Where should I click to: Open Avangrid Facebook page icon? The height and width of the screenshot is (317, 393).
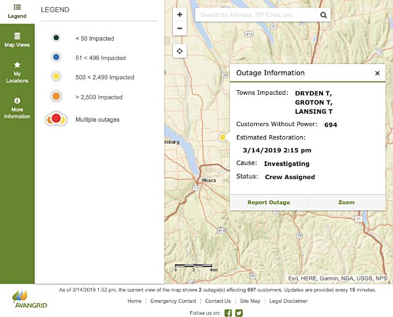click(x=228, y=312)
